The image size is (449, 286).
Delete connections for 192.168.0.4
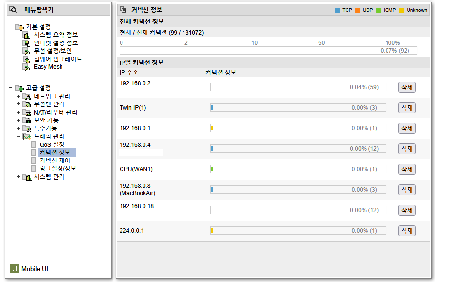[407, 149]
